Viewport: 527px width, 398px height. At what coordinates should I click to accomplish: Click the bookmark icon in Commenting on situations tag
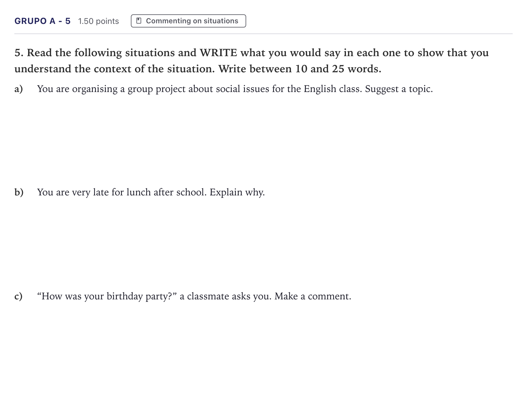pyautogui.click(x=139, y=21)
